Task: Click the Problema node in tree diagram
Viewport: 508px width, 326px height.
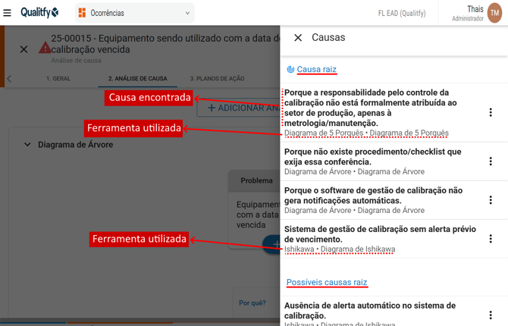Action: (256, 180)
